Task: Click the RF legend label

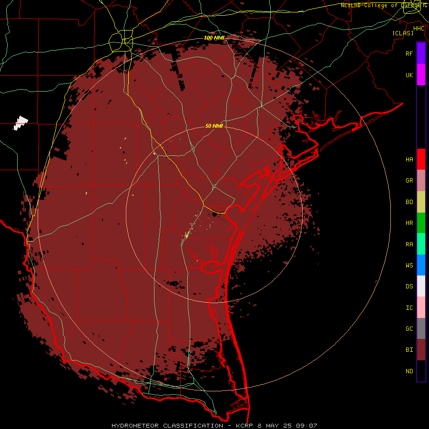Action: [409, 54]
